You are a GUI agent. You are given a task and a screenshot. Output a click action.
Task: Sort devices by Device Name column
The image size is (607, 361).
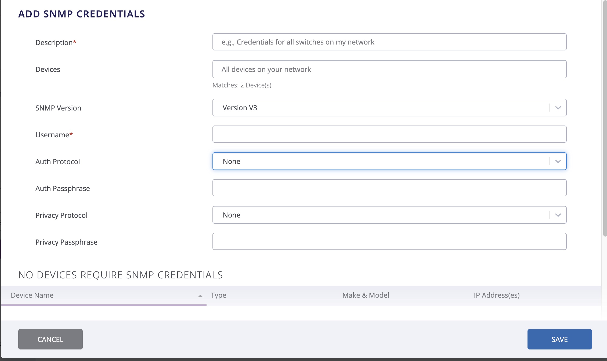[x=32, y=295]
